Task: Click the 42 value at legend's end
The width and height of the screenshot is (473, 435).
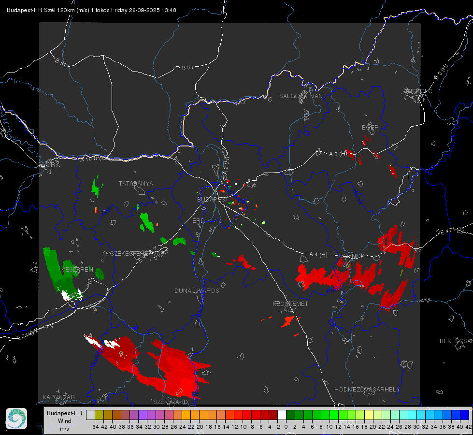Action: pyautogui.click(x=468, y=427)
